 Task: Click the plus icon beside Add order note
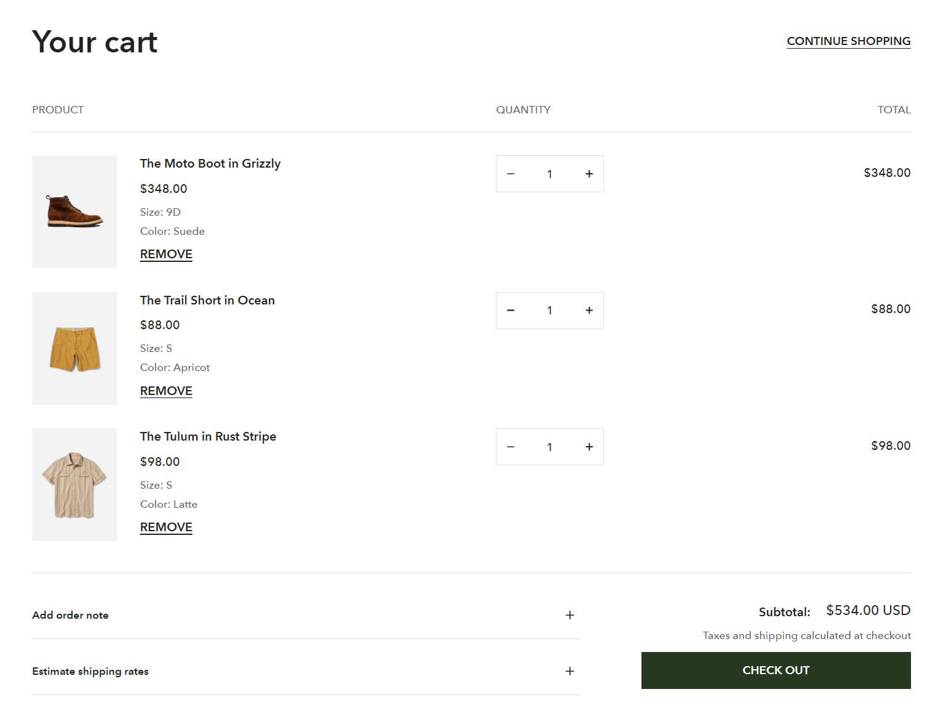pos(569,614)
